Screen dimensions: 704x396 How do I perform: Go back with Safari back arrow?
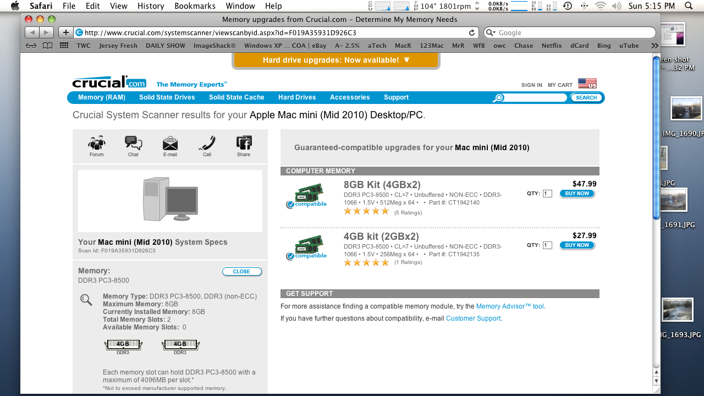[x=32, y=32]
